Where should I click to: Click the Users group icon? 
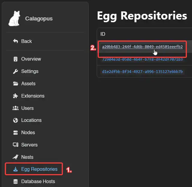(16, 108)
